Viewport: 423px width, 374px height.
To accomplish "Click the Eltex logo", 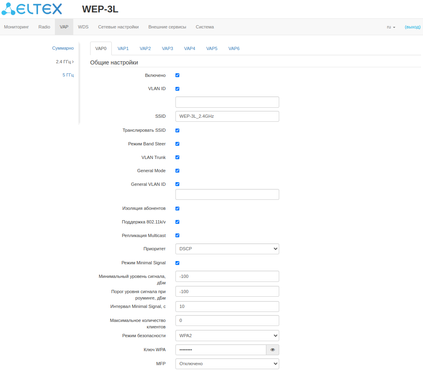I will coord(32,9).
